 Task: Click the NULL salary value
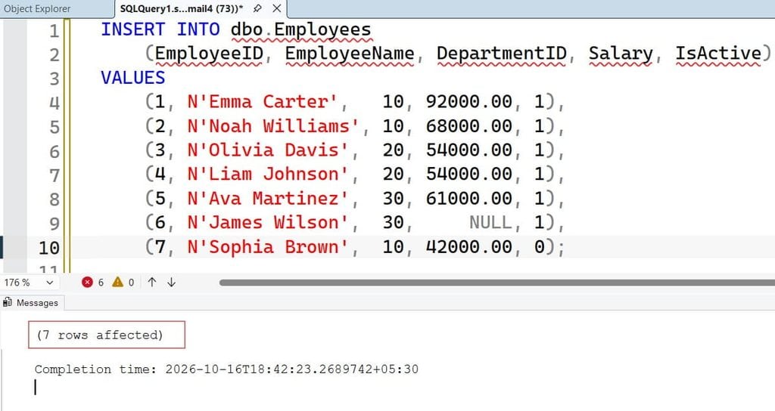click(490, 223)
